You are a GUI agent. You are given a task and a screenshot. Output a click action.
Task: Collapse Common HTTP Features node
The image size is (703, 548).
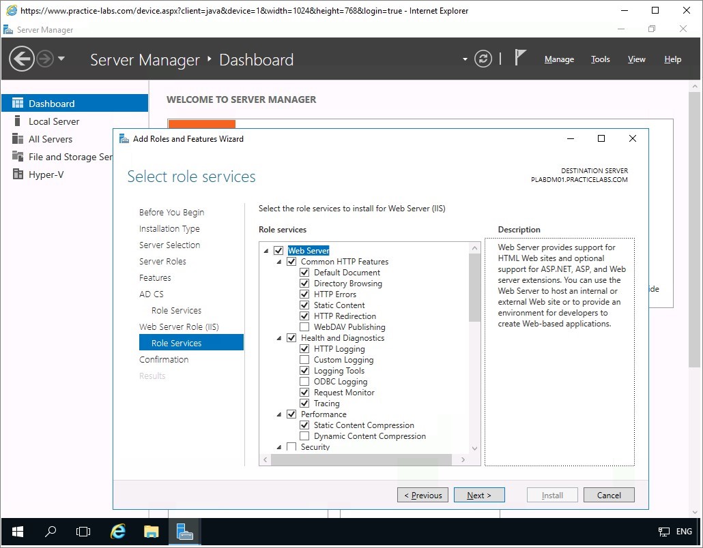click(279, 262)
